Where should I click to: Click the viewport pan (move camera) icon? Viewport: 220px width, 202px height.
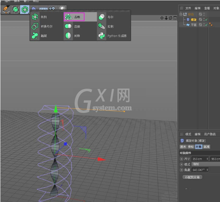click(162, 18)
